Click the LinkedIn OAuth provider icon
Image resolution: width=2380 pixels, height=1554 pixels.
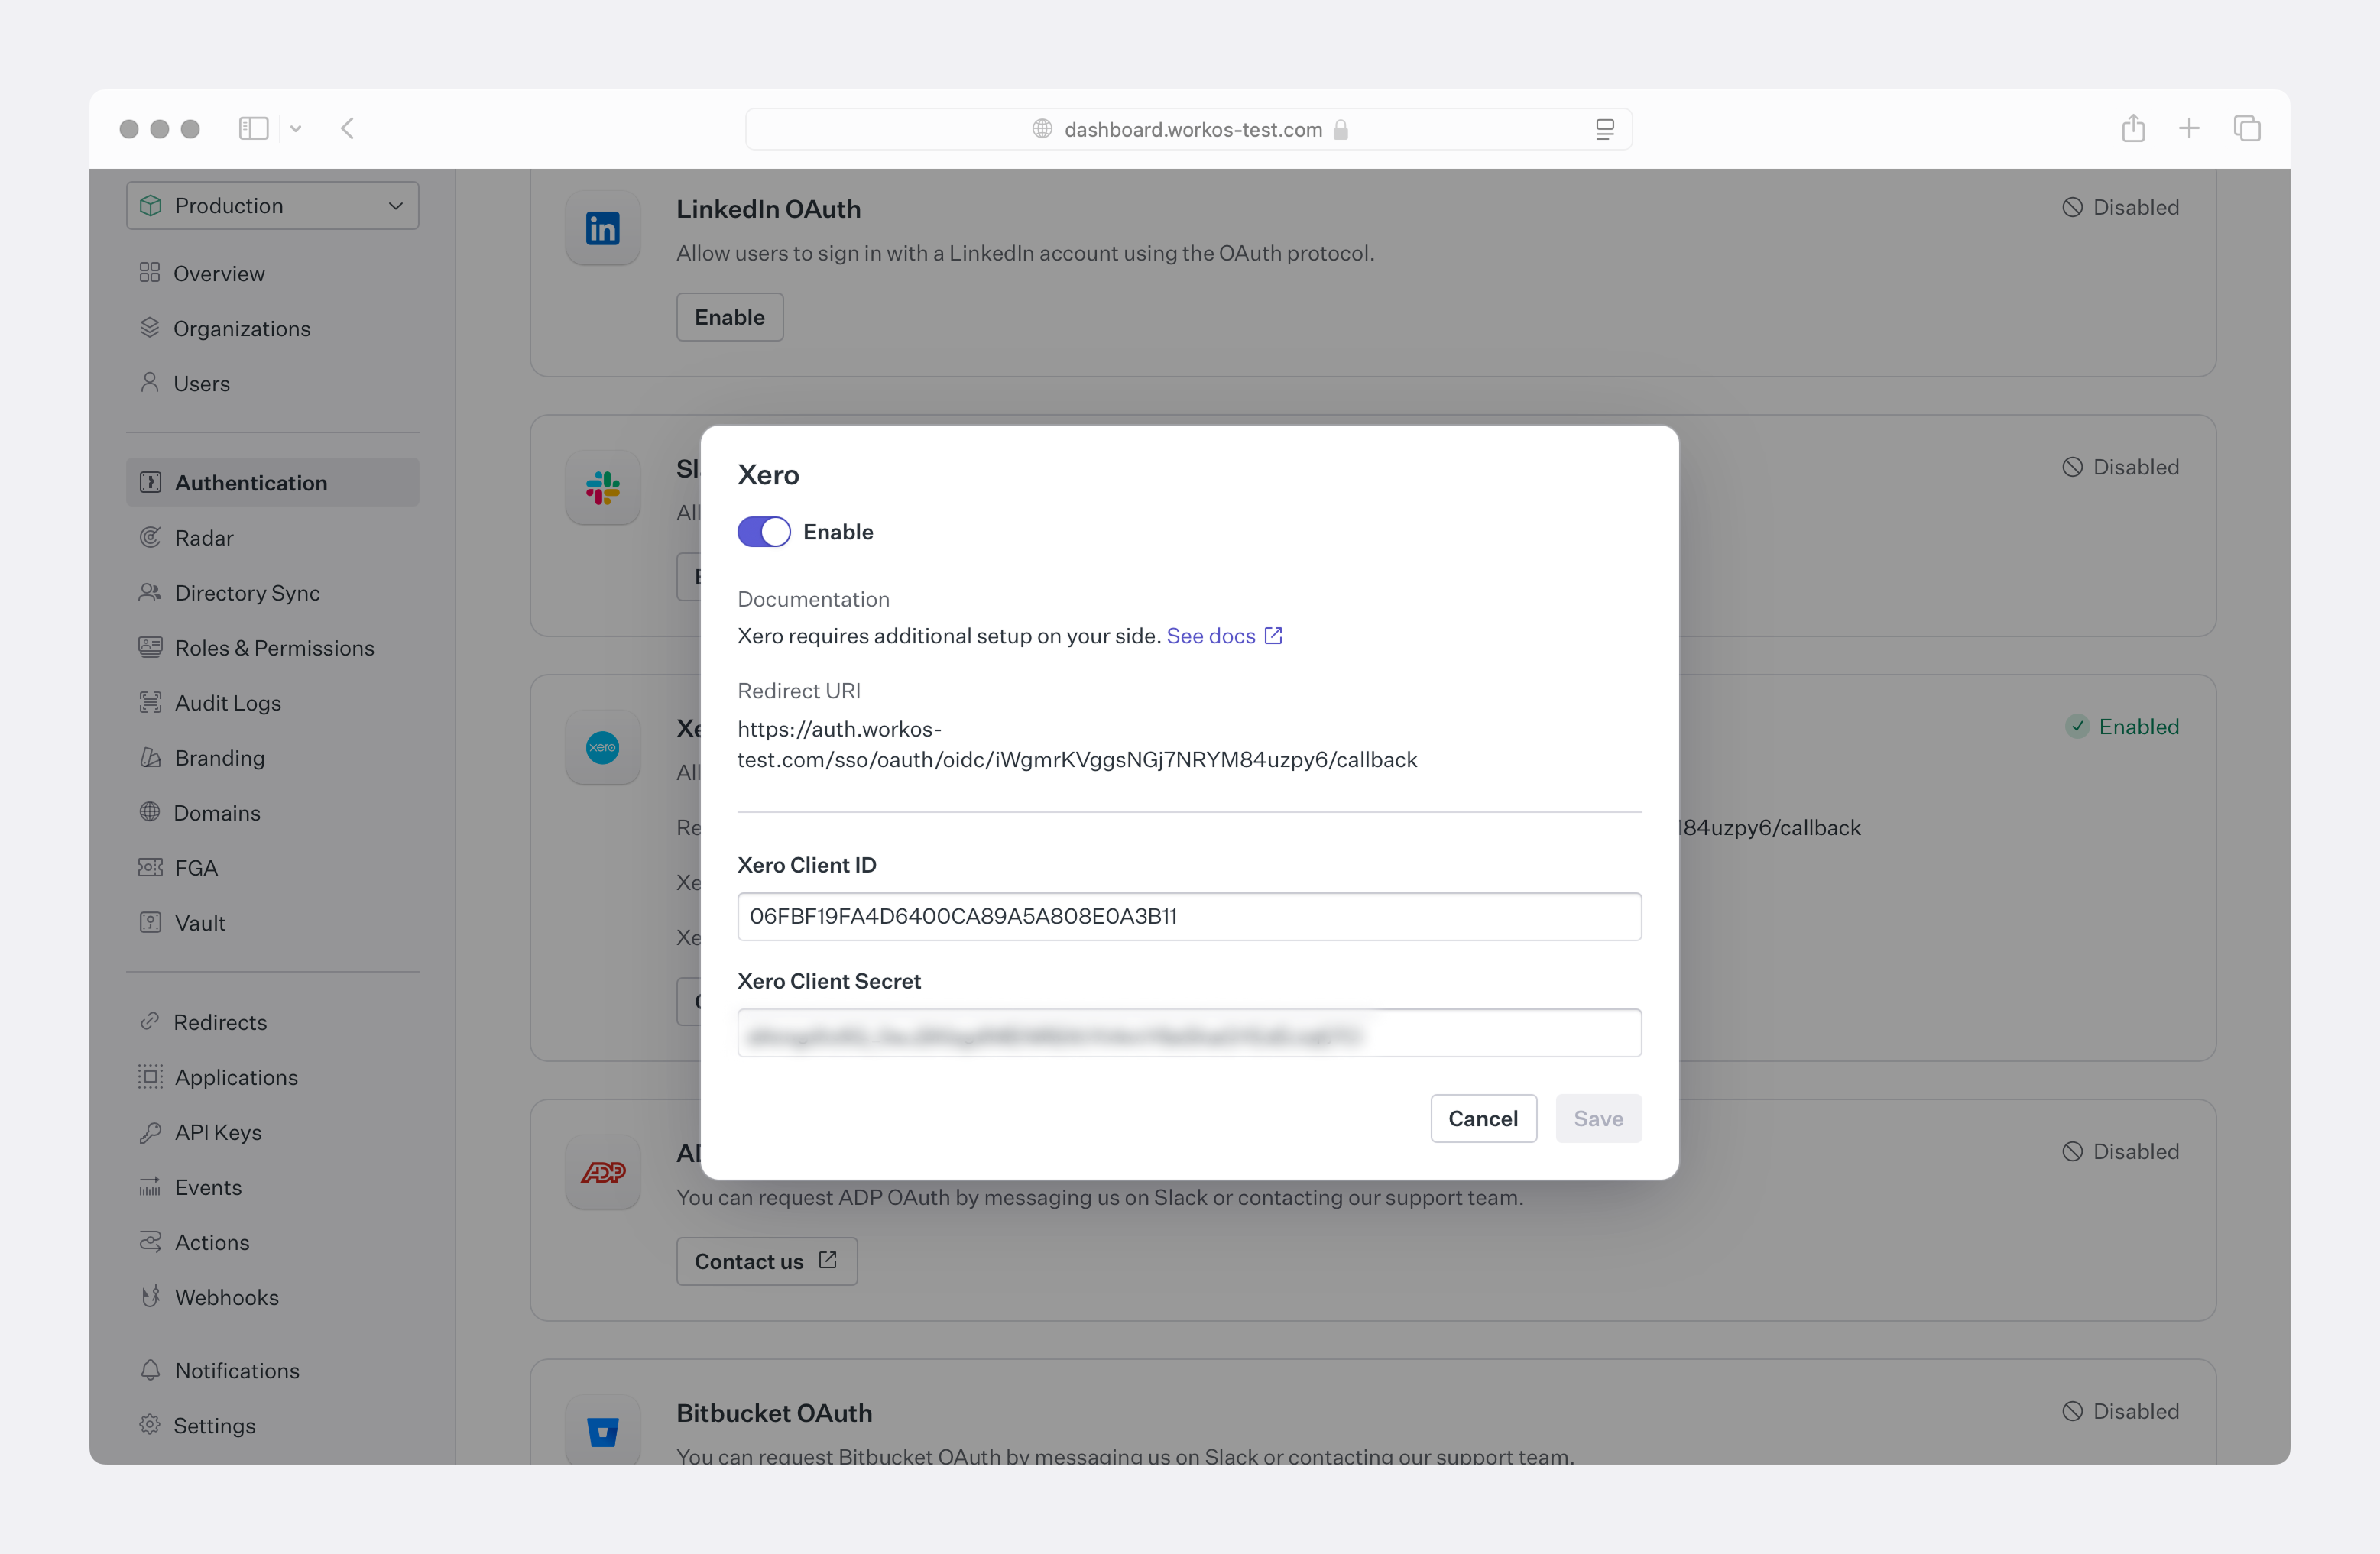coord(602,227)
